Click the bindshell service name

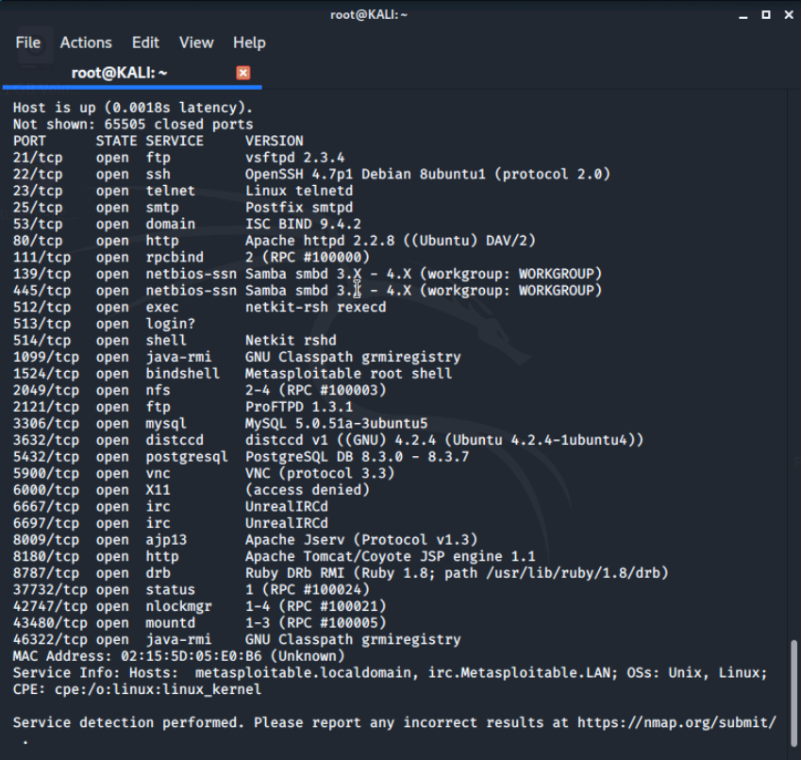[x=182, y=374]
